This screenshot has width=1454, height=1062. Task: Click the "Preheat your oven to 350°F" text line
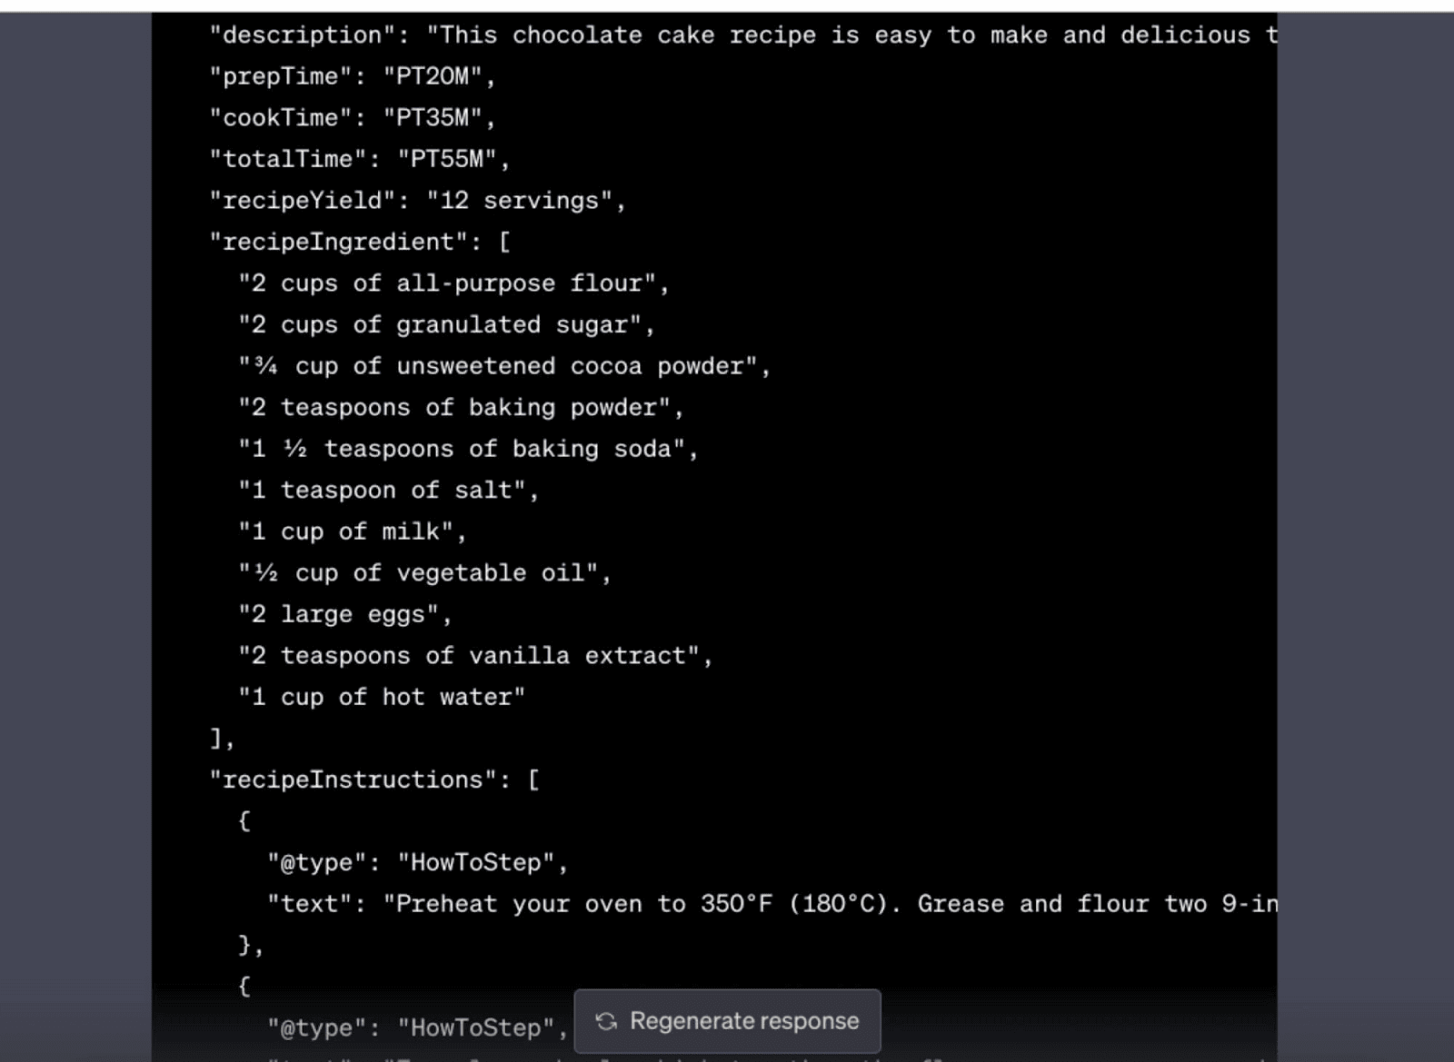click(772, 904)
